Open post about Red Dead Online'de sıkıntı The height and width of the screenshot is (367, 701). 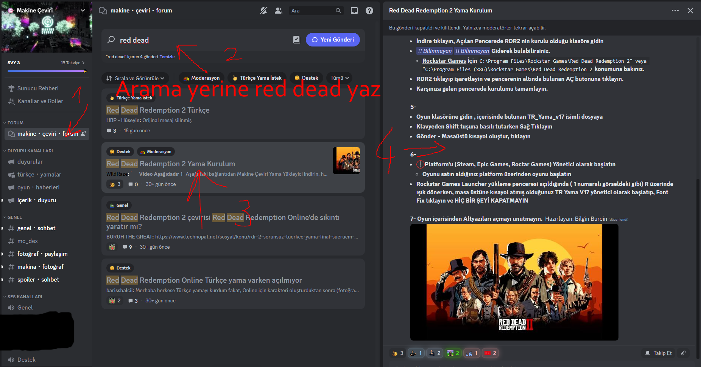(233, 226)
